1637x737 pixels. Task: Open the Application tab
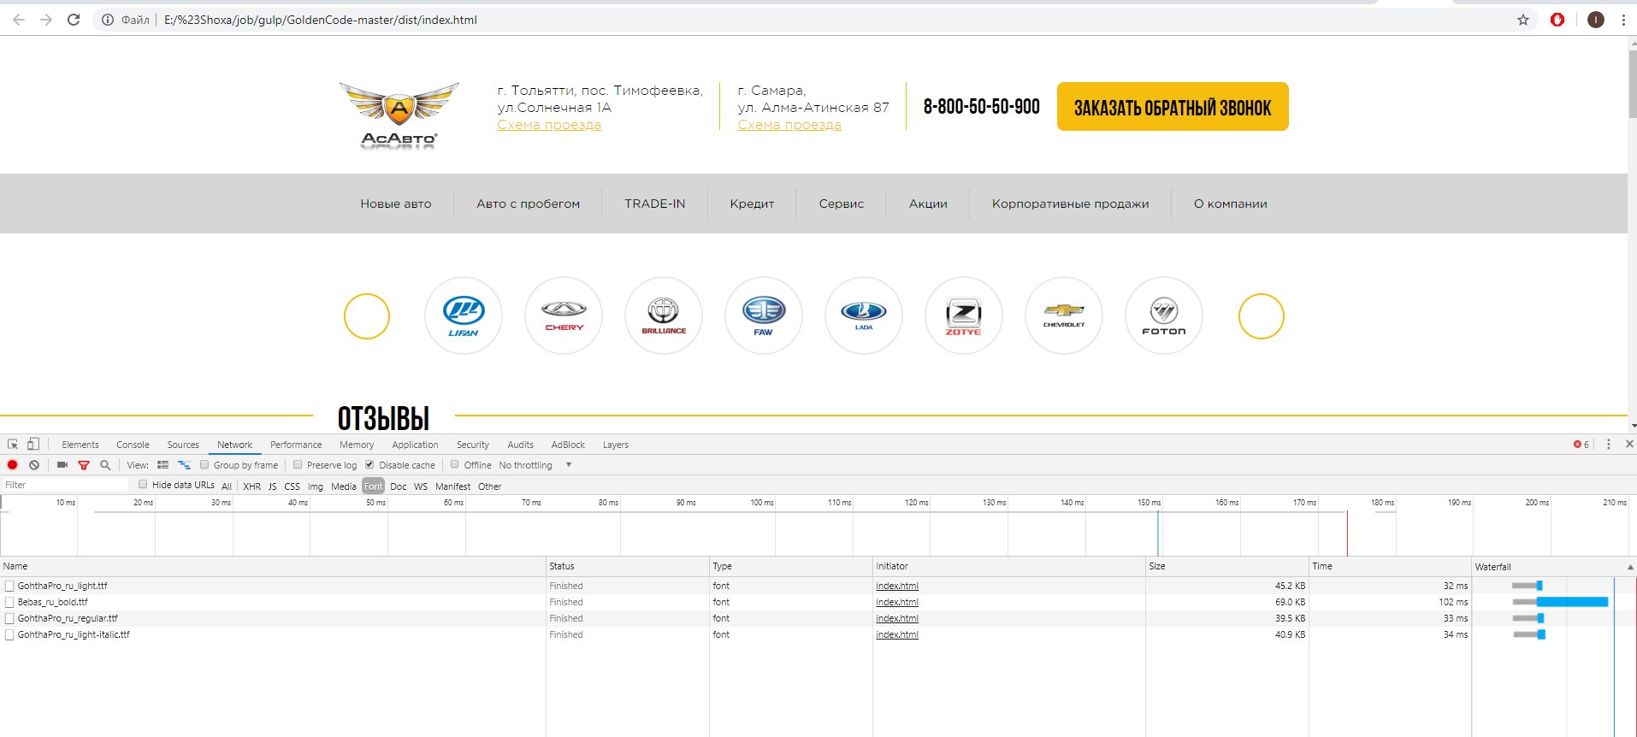[415, 445]
